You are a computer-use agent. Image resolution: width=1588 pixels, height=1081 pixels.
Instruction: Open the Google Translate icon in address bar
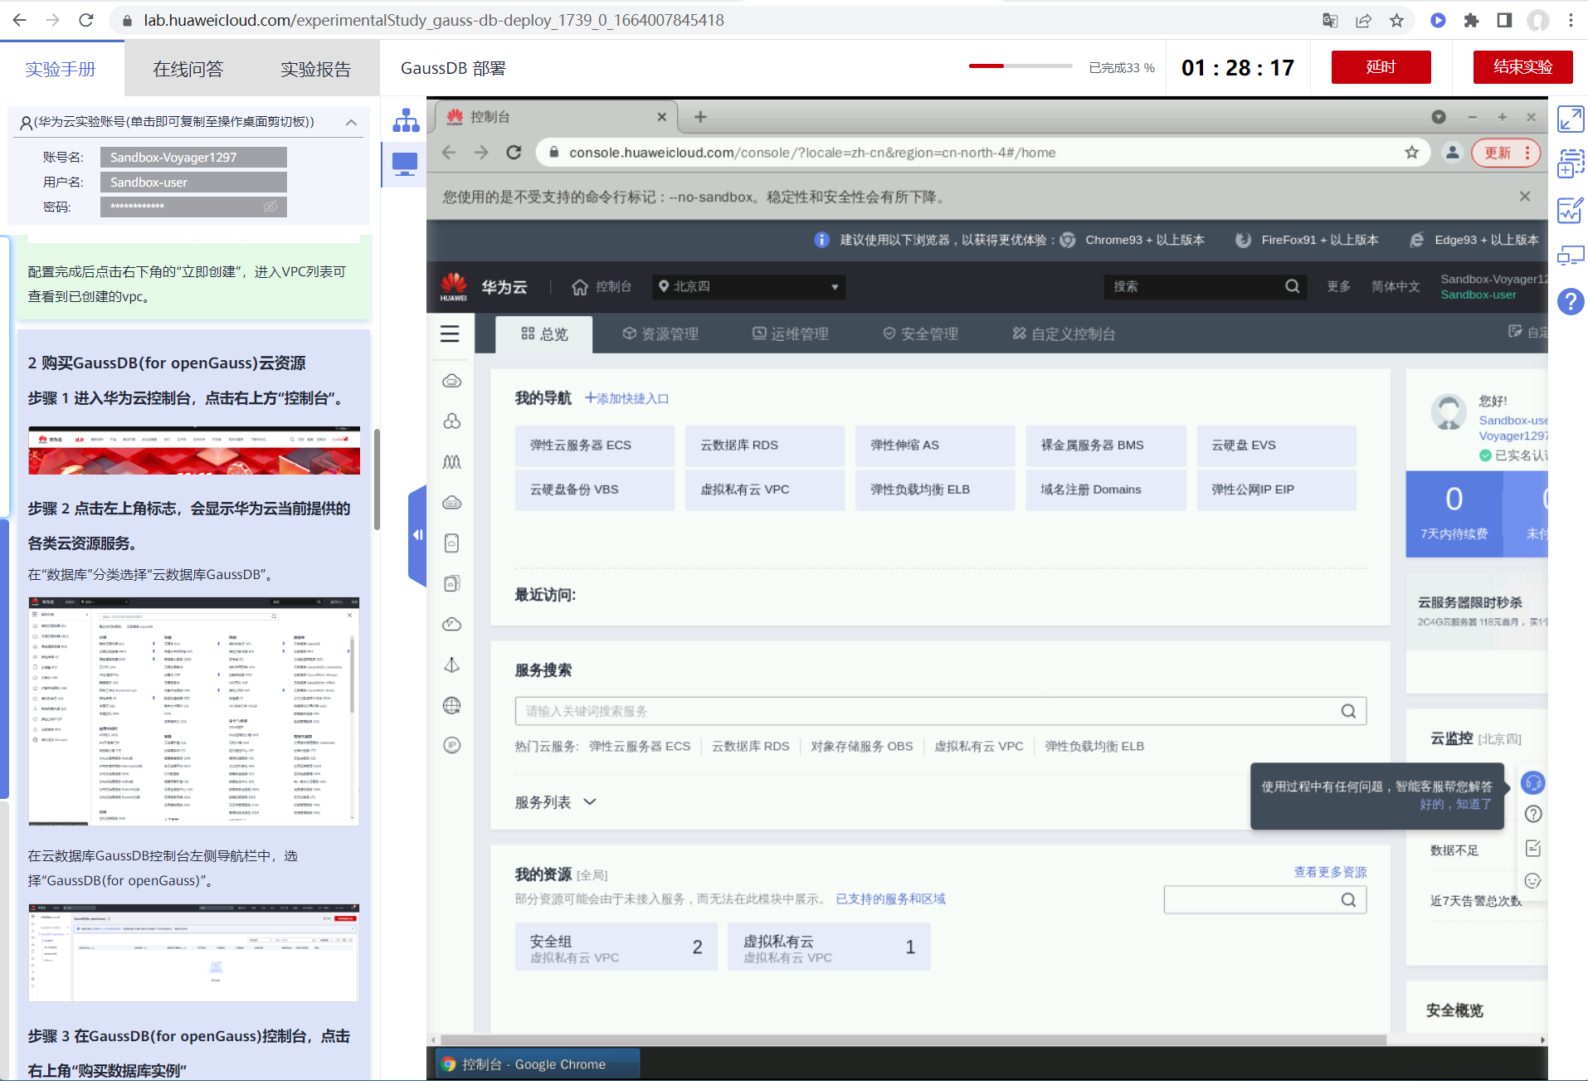click(1330, 20)
